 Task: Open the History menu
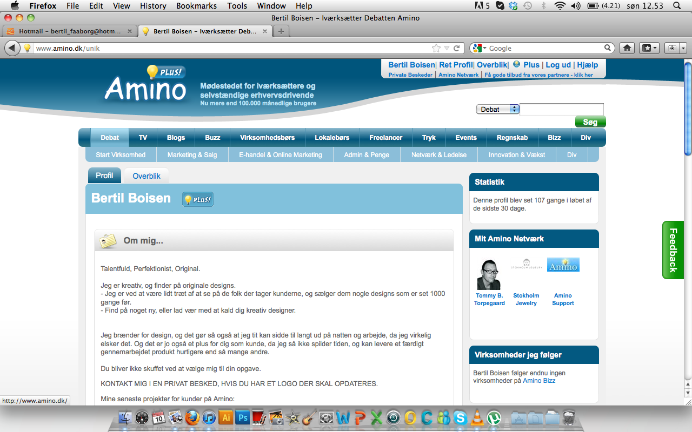point(153,6)
